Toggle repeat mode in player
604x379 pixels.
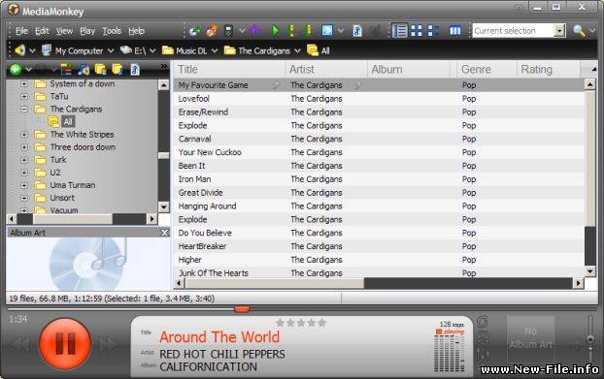(x=483, y=321)
